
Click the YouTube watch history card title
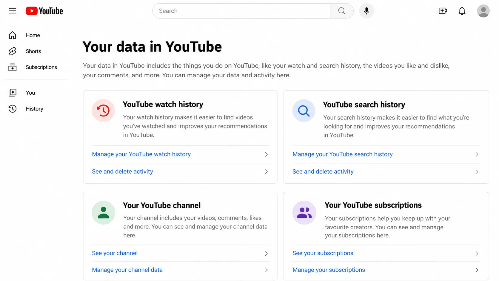163,104
